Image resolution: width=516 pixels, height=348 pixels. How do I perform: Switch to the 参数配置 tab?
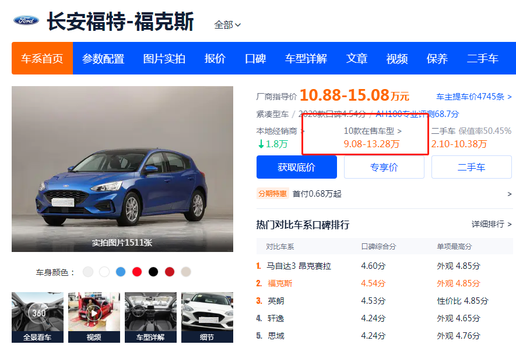(x=103, y=58)
